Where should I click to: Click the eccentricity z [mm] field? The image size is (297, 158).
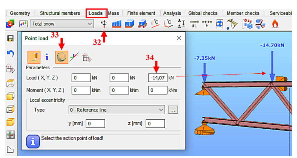tap(155, 124)
